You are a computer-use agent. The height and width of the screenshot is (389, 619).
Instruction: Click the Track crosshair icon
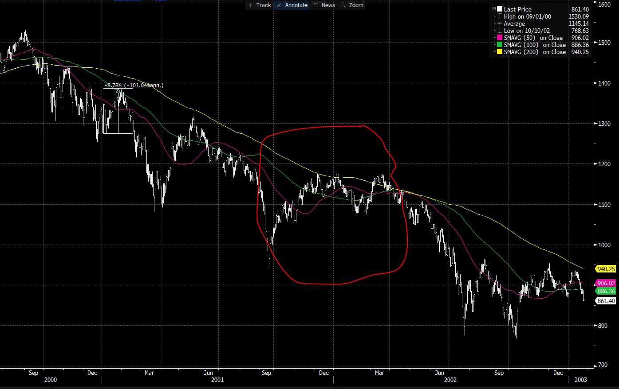tap(250, 5)
